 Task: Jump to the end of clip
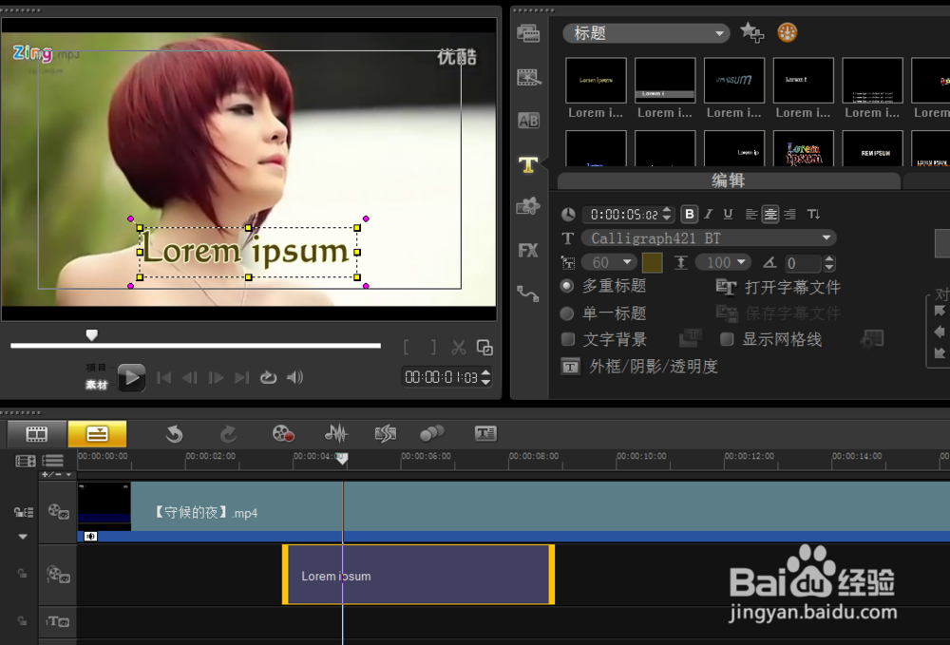[241, 378]
